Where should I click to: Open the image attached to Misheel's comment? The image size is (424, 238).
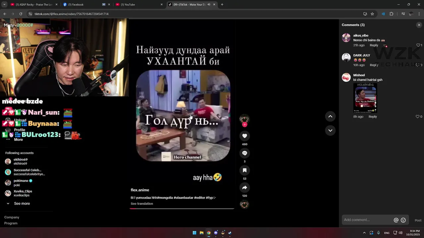365,98
